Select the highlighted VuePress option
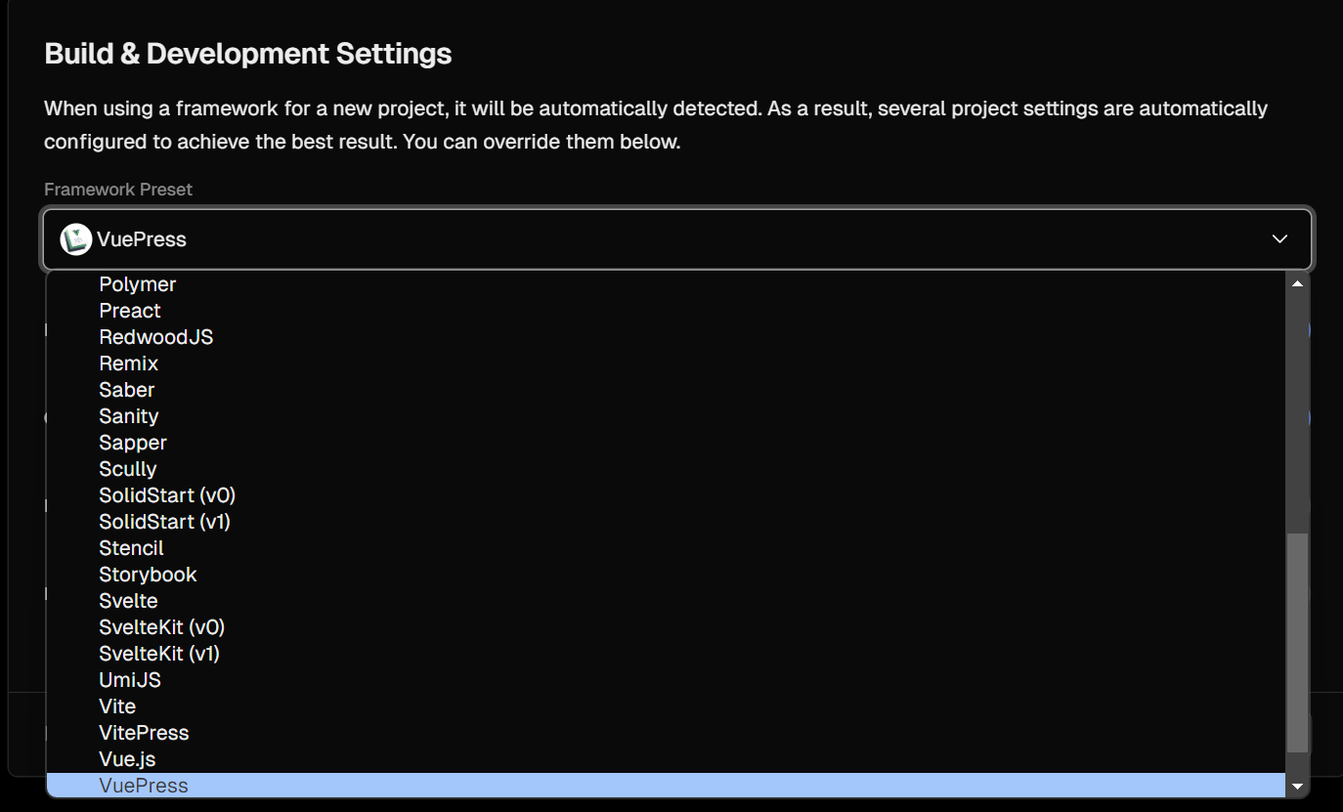This screenshot has width=1343, height=812. coord(144,786)
